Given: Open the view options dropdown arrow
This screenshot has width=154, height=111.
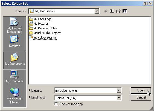Looking at the screenshot, I should [128, 11].
